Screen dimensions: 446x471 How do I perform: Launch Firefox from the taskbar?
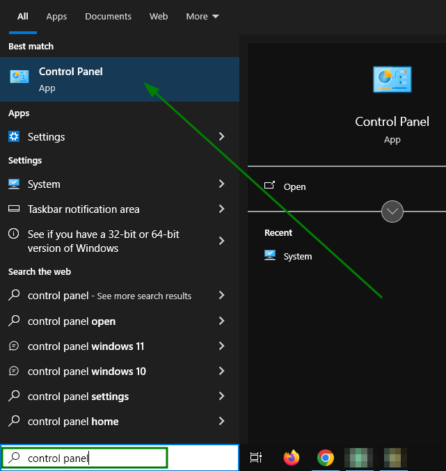click(292, 458)
